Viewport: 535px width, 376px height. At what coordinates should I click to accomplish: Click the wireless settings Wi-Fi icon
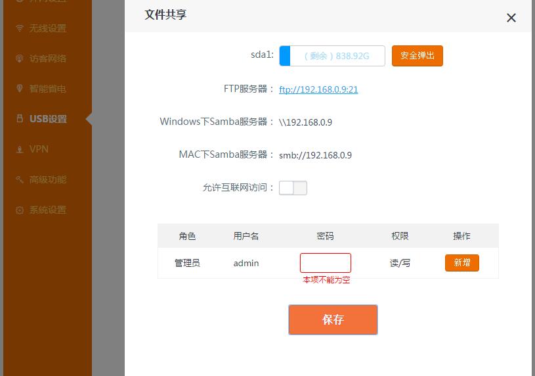20,28
